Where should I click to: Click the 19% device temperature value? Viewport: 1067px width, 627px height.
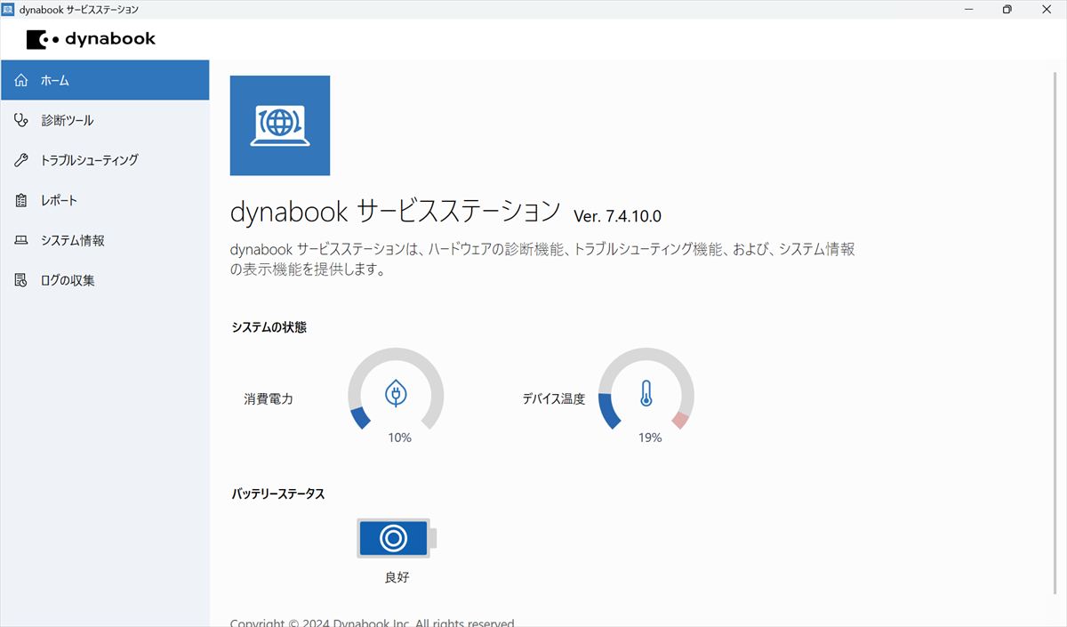(x=650, y=438)
